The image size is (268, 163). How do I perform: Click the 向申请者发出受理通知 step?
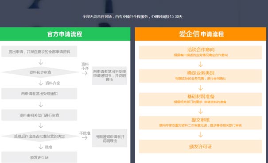click(39, 94)
